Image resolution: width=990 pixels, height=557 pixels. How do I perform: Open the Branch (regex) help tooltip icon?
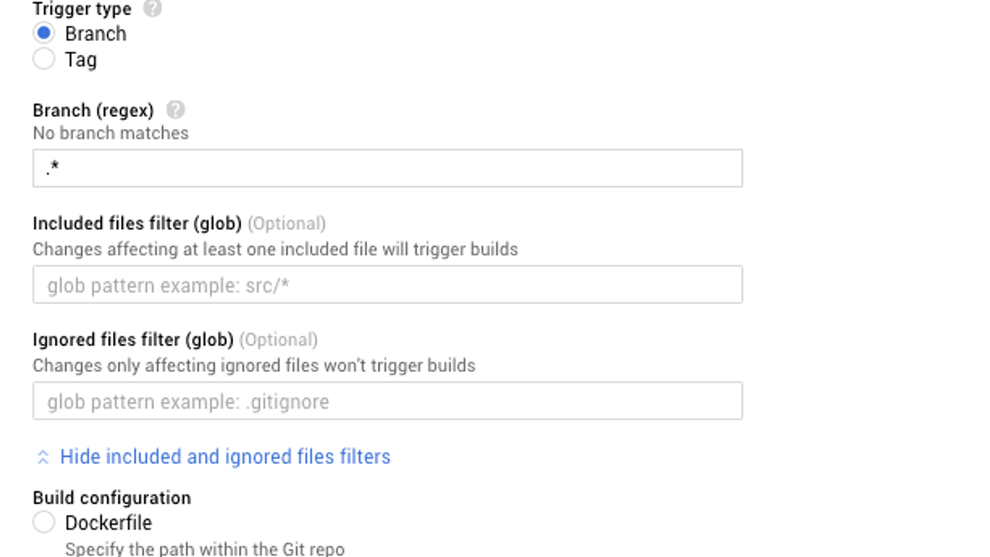(x=175, y=110)
